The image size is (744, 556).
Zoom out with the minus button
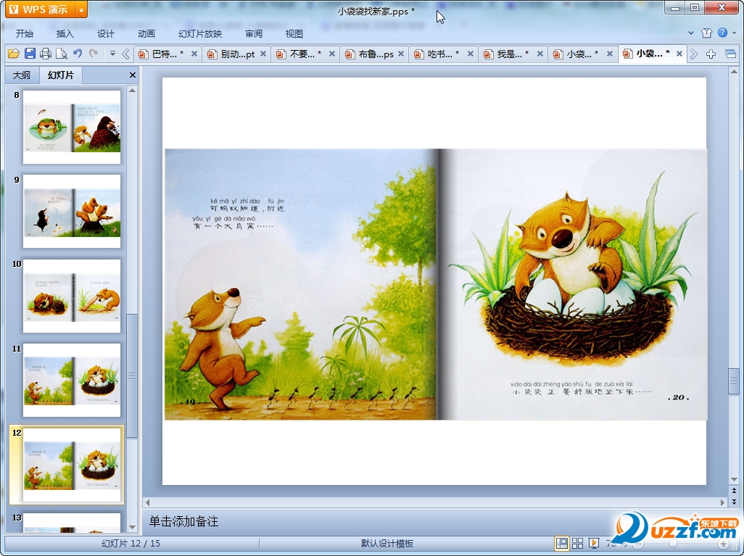639,544
